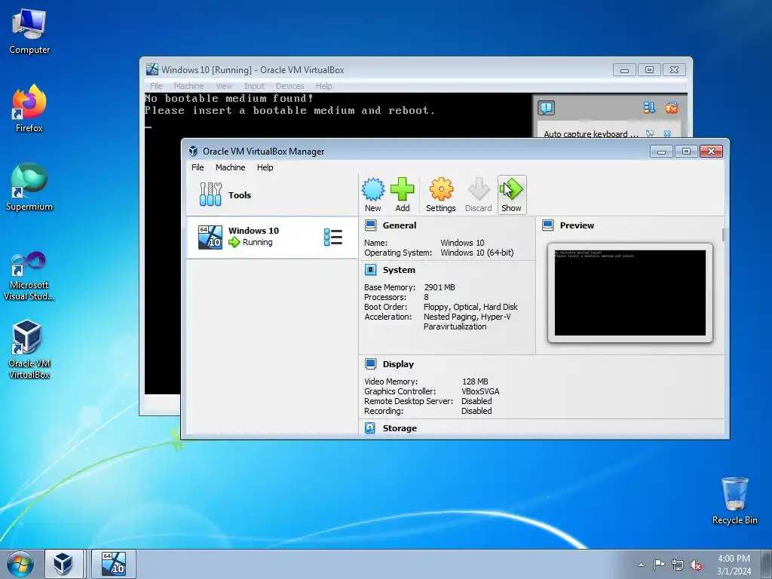Click the System section header text
This screenshot has width=772, height=579.
pyautogui.click(x=399, y=270)
